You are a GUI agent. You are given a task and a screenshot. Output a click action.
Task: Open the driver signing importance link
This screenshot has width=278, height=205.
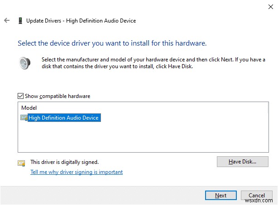point(76,172)
